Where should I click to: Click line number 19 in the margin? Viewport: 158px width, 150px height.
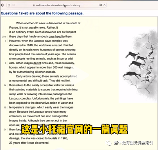point(5,107)
